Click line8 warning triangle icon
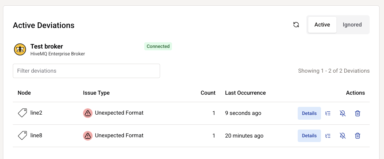384x159 pixels. 87,136
